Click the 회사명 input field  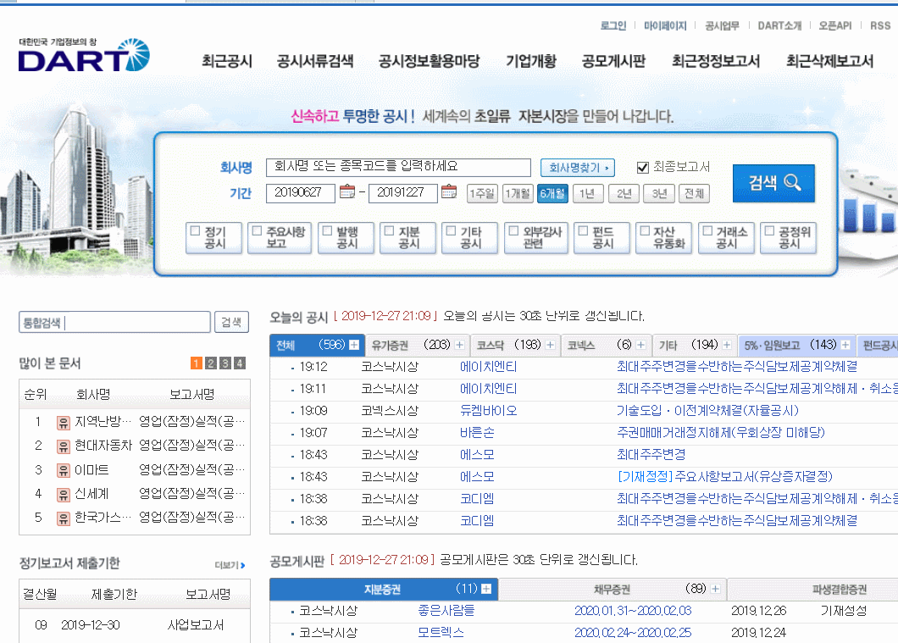tap(399, 167)
